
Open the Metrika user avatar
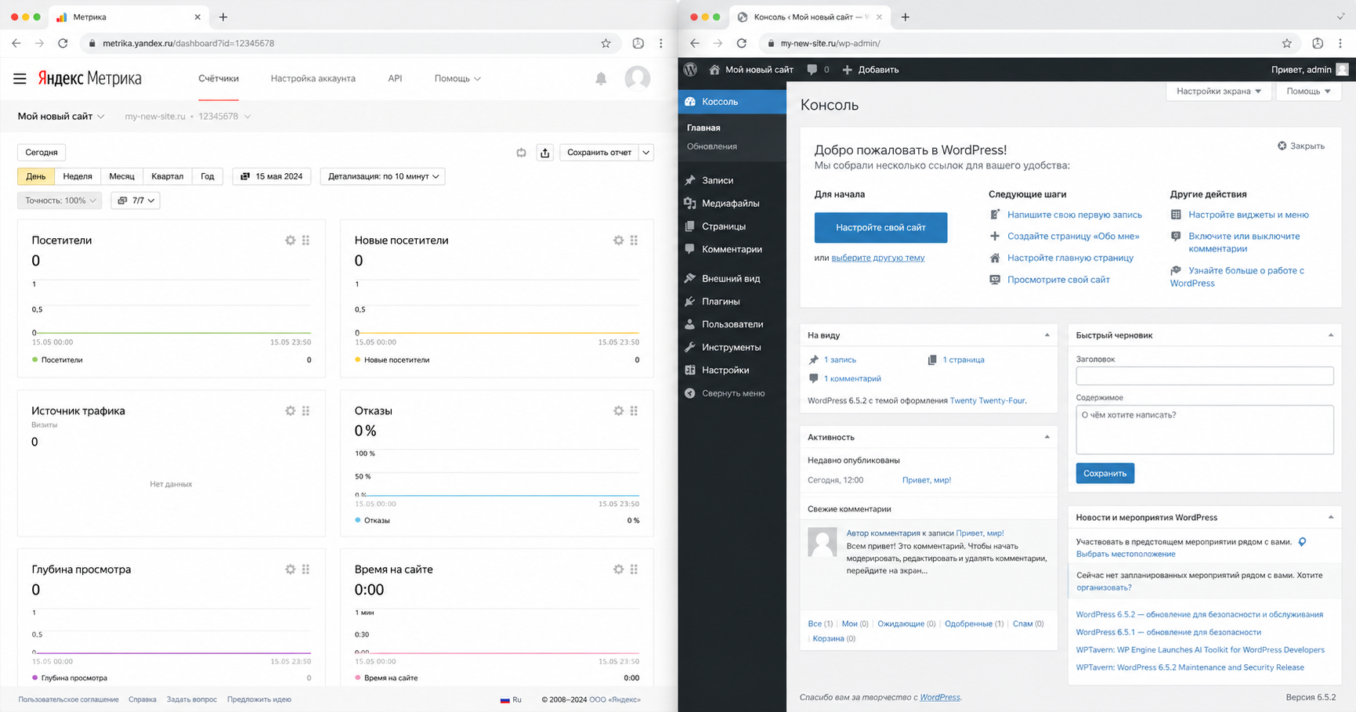(x=638, y=78)
